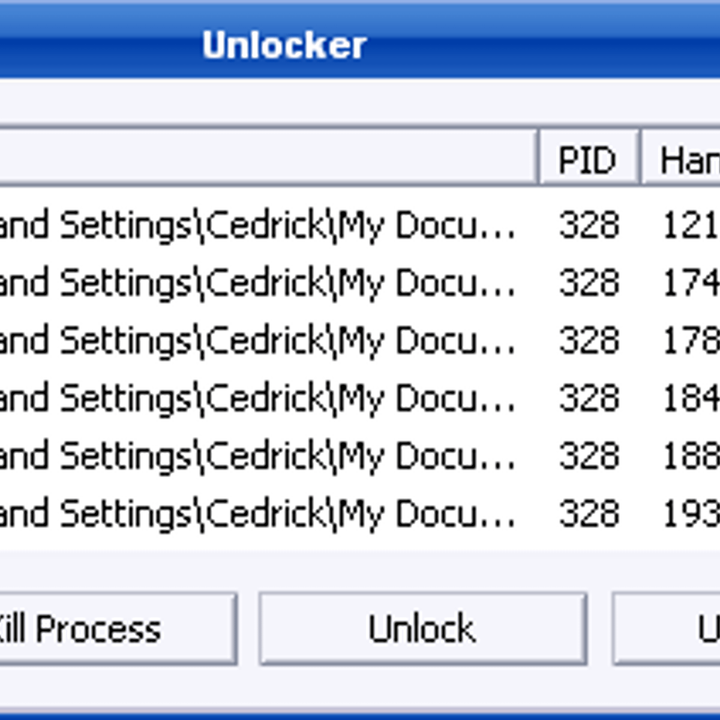Click the Unlock button
Viewport: 720px width, 720px height.
[423, 629]
